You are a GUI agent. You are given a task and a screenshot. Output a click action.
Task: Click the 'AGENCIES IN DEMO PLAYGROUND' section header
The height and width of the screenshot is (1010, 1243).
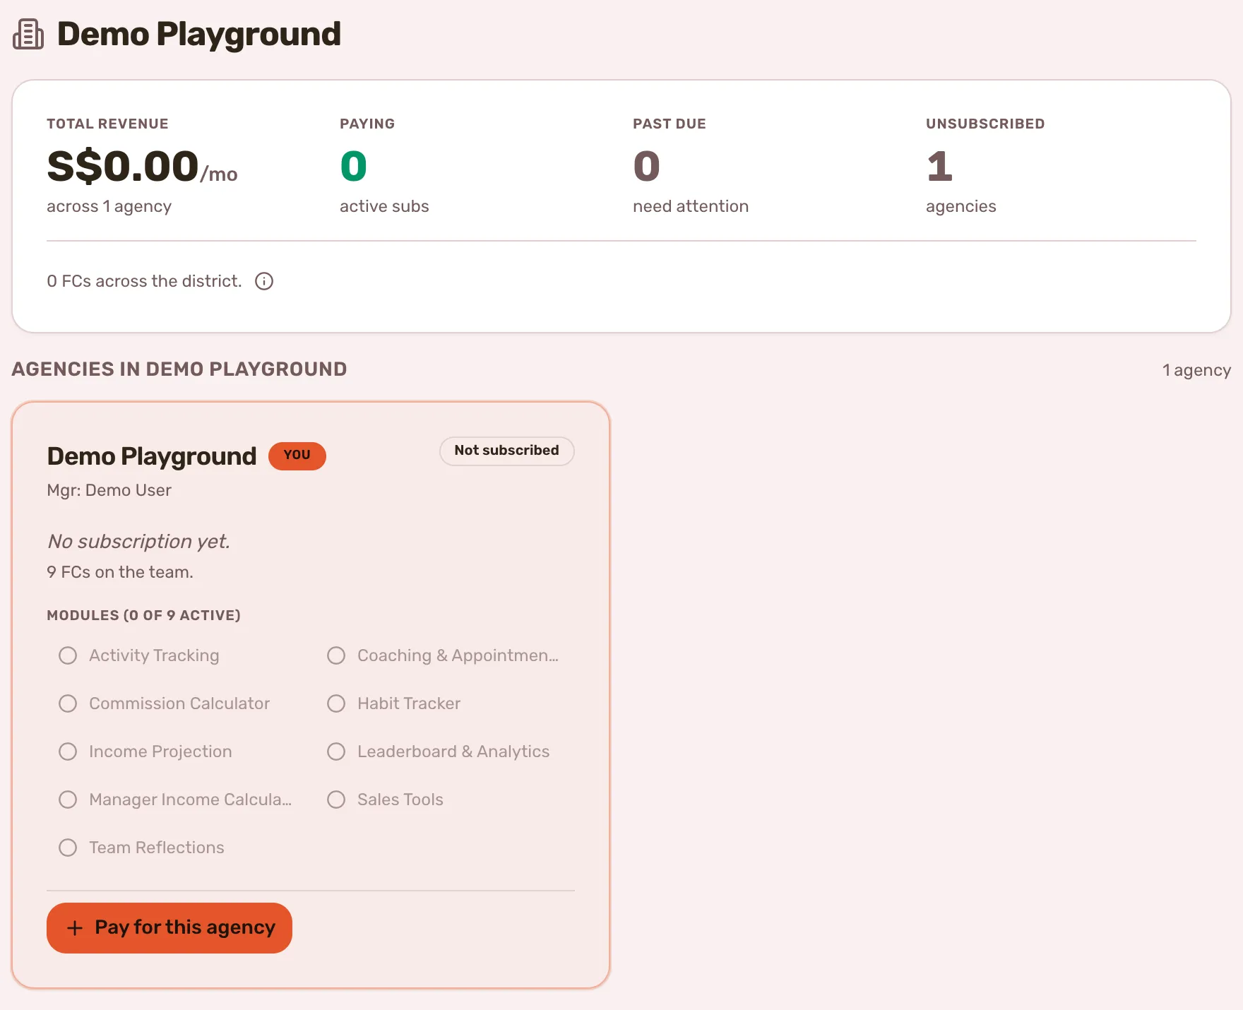pyautogui.click(x=179, y=369)
